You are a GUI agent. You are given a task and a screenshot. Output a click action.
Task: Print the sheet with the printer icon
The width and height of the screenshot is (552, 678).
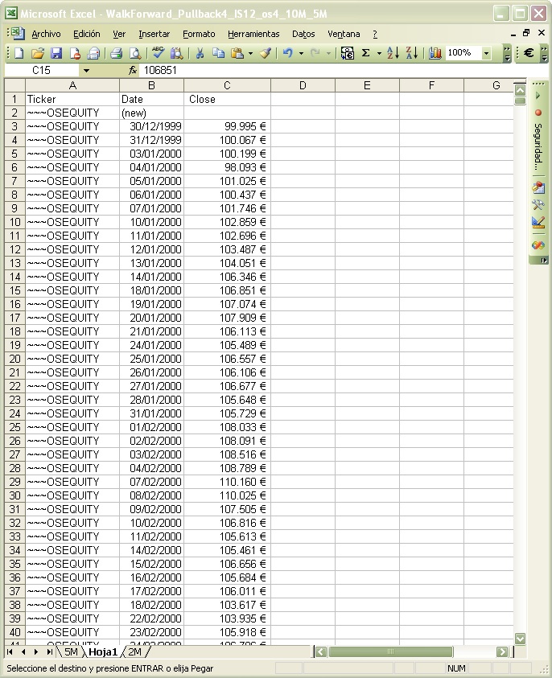[116, 53]
